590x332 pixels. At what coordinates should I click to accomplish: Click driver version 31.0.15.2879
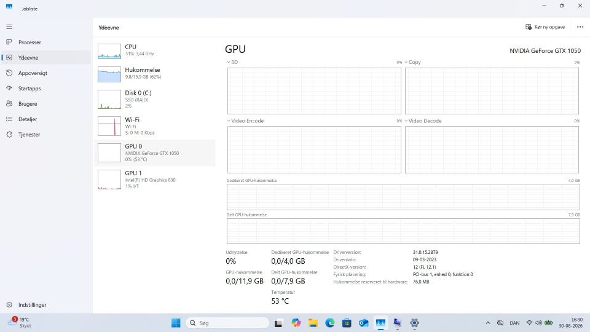click(x=425, y=252)
